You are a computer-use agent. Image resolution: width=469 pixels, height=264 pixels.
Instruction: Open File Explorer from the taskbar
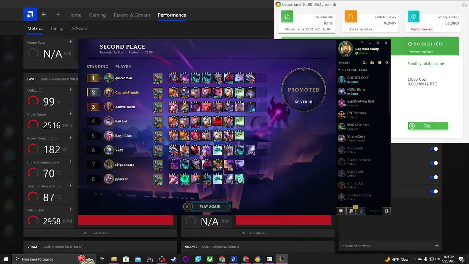coord(114,259)
